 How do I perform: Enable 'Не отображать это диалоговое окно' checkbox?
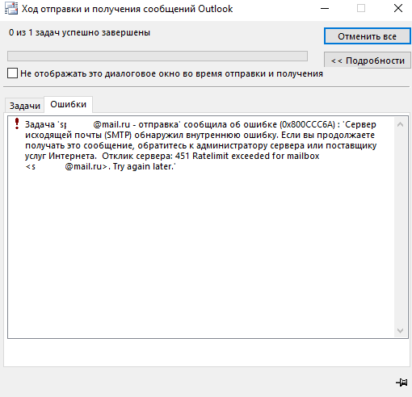(12, 73)
